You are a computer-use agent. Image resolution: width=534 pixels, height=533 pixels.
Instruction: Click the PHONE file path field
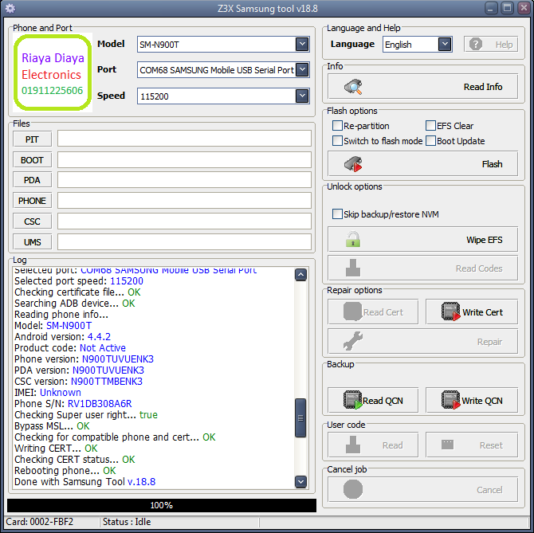(x=184, y=201)
